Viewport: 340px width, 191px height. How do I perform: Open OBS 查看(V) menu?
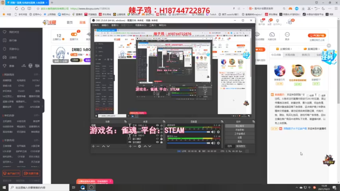(115, 25)
